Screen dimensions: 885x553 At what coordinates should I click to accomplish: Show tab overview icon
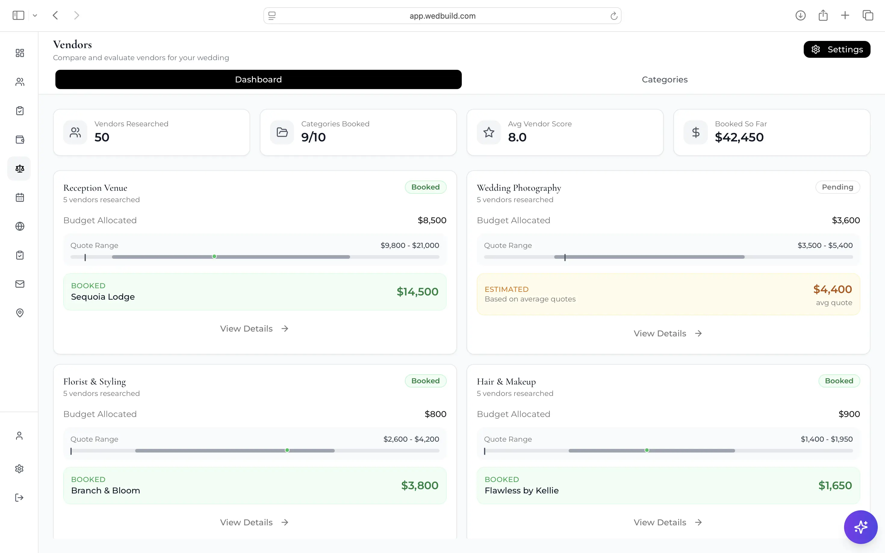(x=868, y=15)
